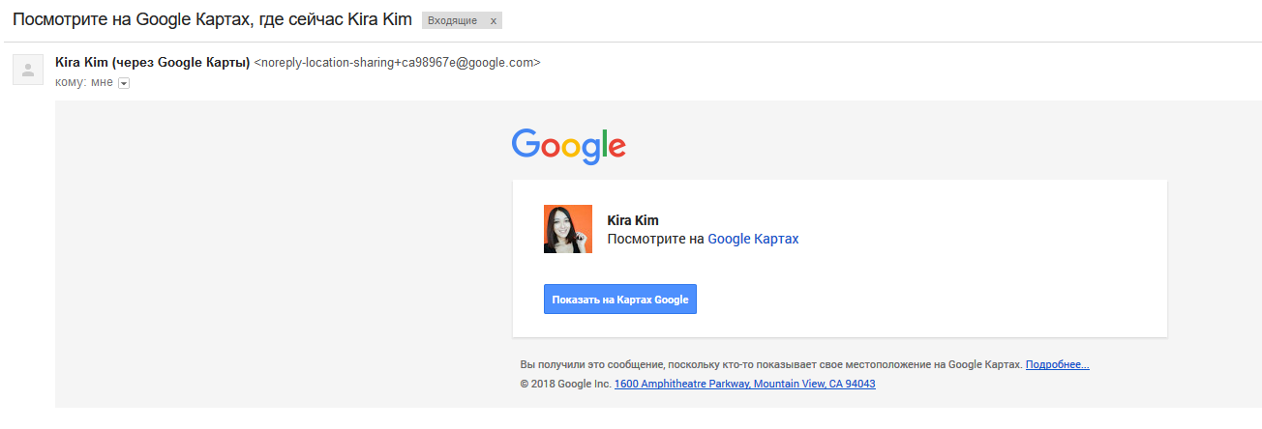
Task: Click the sender's default avatar icon
Action: tap(27, 70)
